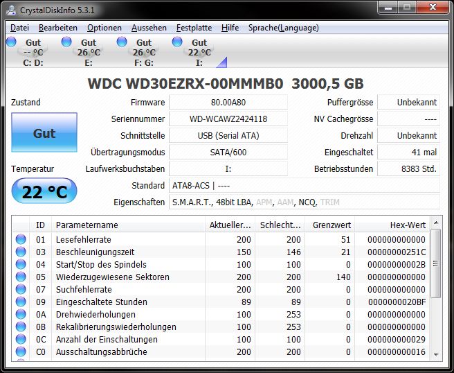Click the Parametername column header

(128, 225)
